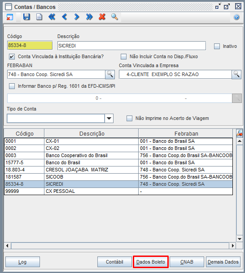Viewport: 245px width, 273px height.
Task: Open the CNAB settings button
Action: point(187,262)
